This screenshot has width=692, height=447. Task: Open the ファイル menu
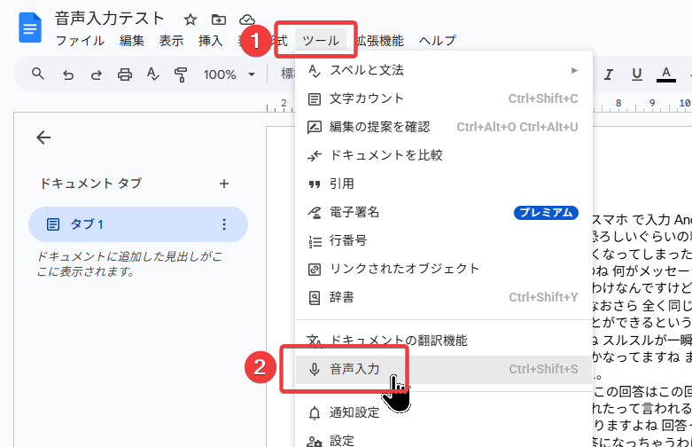pyautogui.click(x=81, y=41)
